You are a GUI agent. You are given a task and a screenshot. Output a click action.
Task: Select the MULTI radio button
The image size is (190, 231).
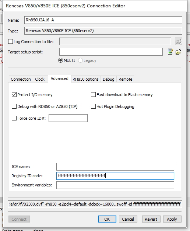point(60,60)
